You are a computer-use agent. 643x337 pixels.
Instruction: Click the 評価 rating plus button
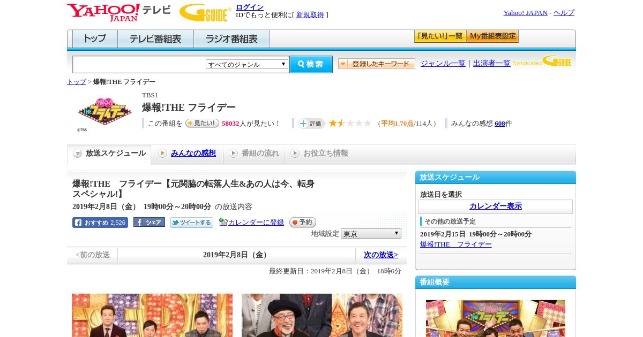tap(312, 124)
